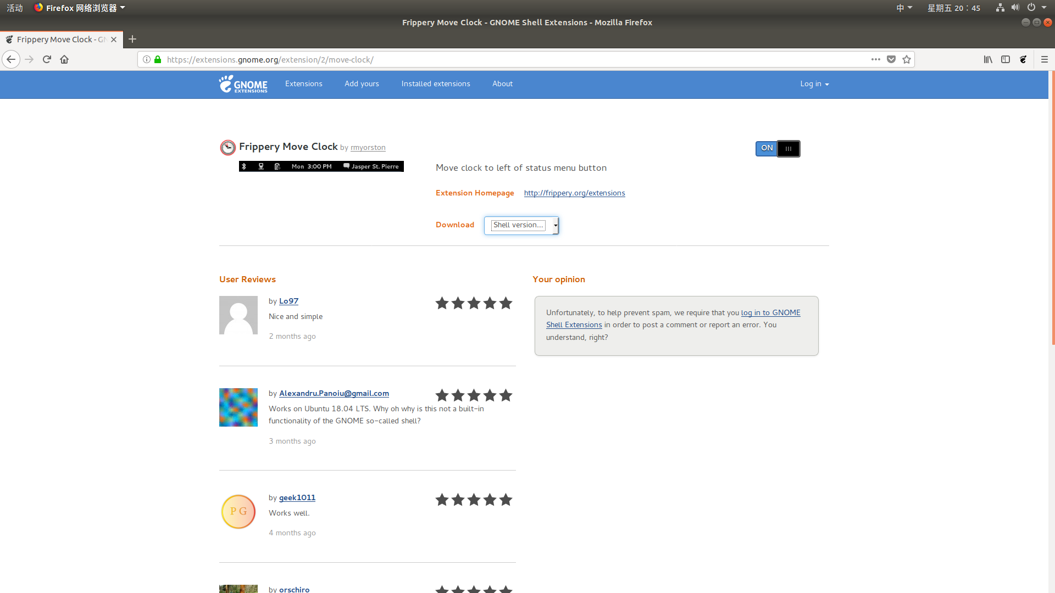The height and width of the screenshot is (593, 1055).
Task: Click the Add yours menu item
Action: pyautogui.click(x=362, y=84)
